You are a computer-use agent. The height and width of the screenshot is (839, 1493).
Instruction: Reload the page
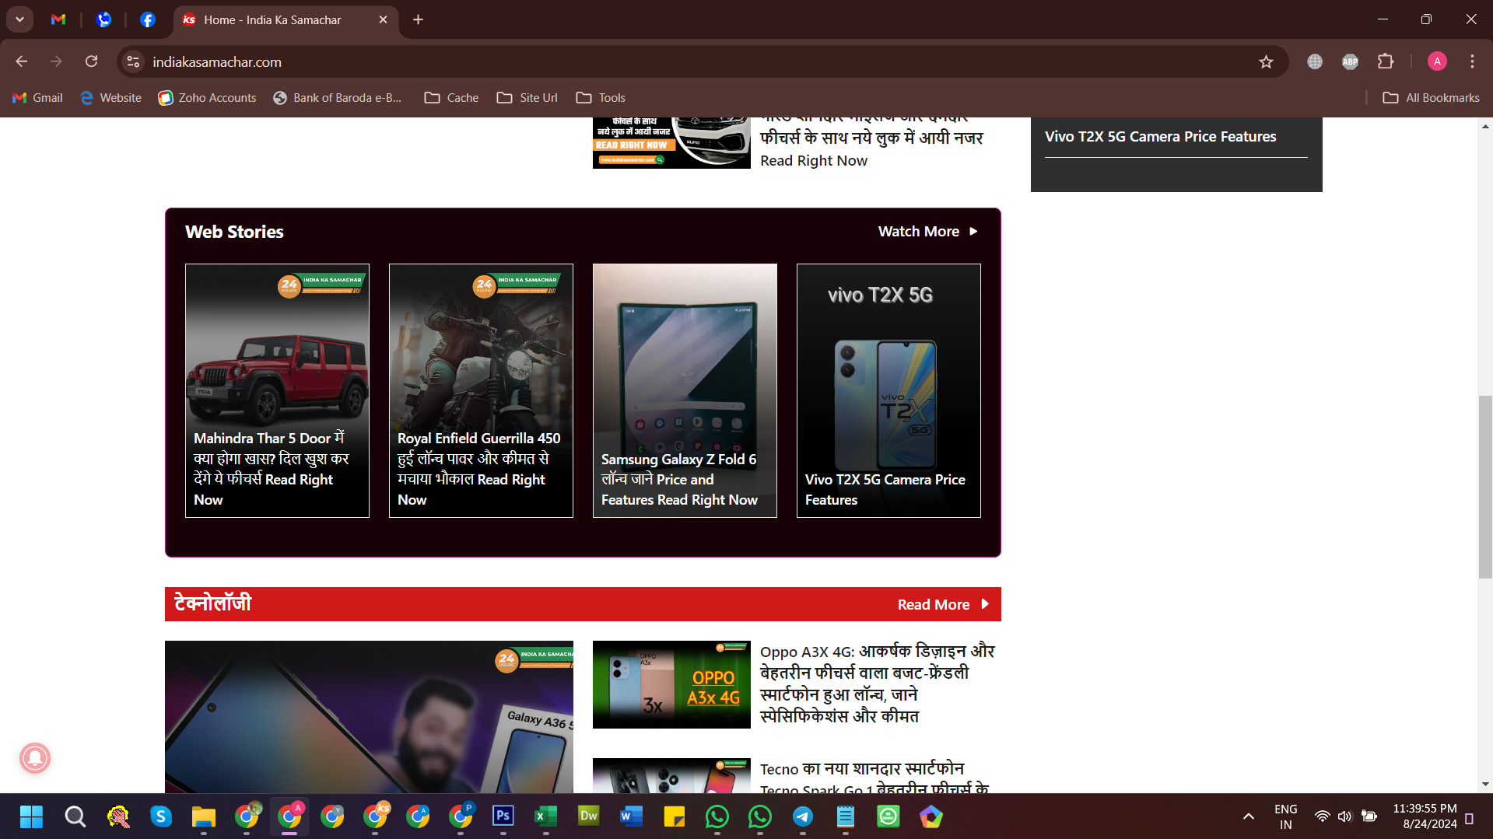(92, 61)
